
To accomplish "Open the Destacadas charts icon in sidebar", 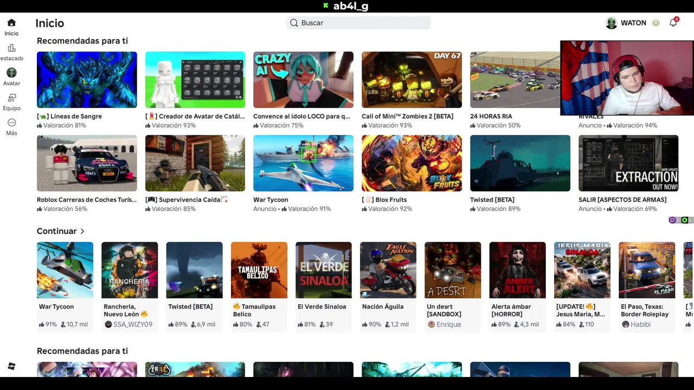I will click(11, 48).
